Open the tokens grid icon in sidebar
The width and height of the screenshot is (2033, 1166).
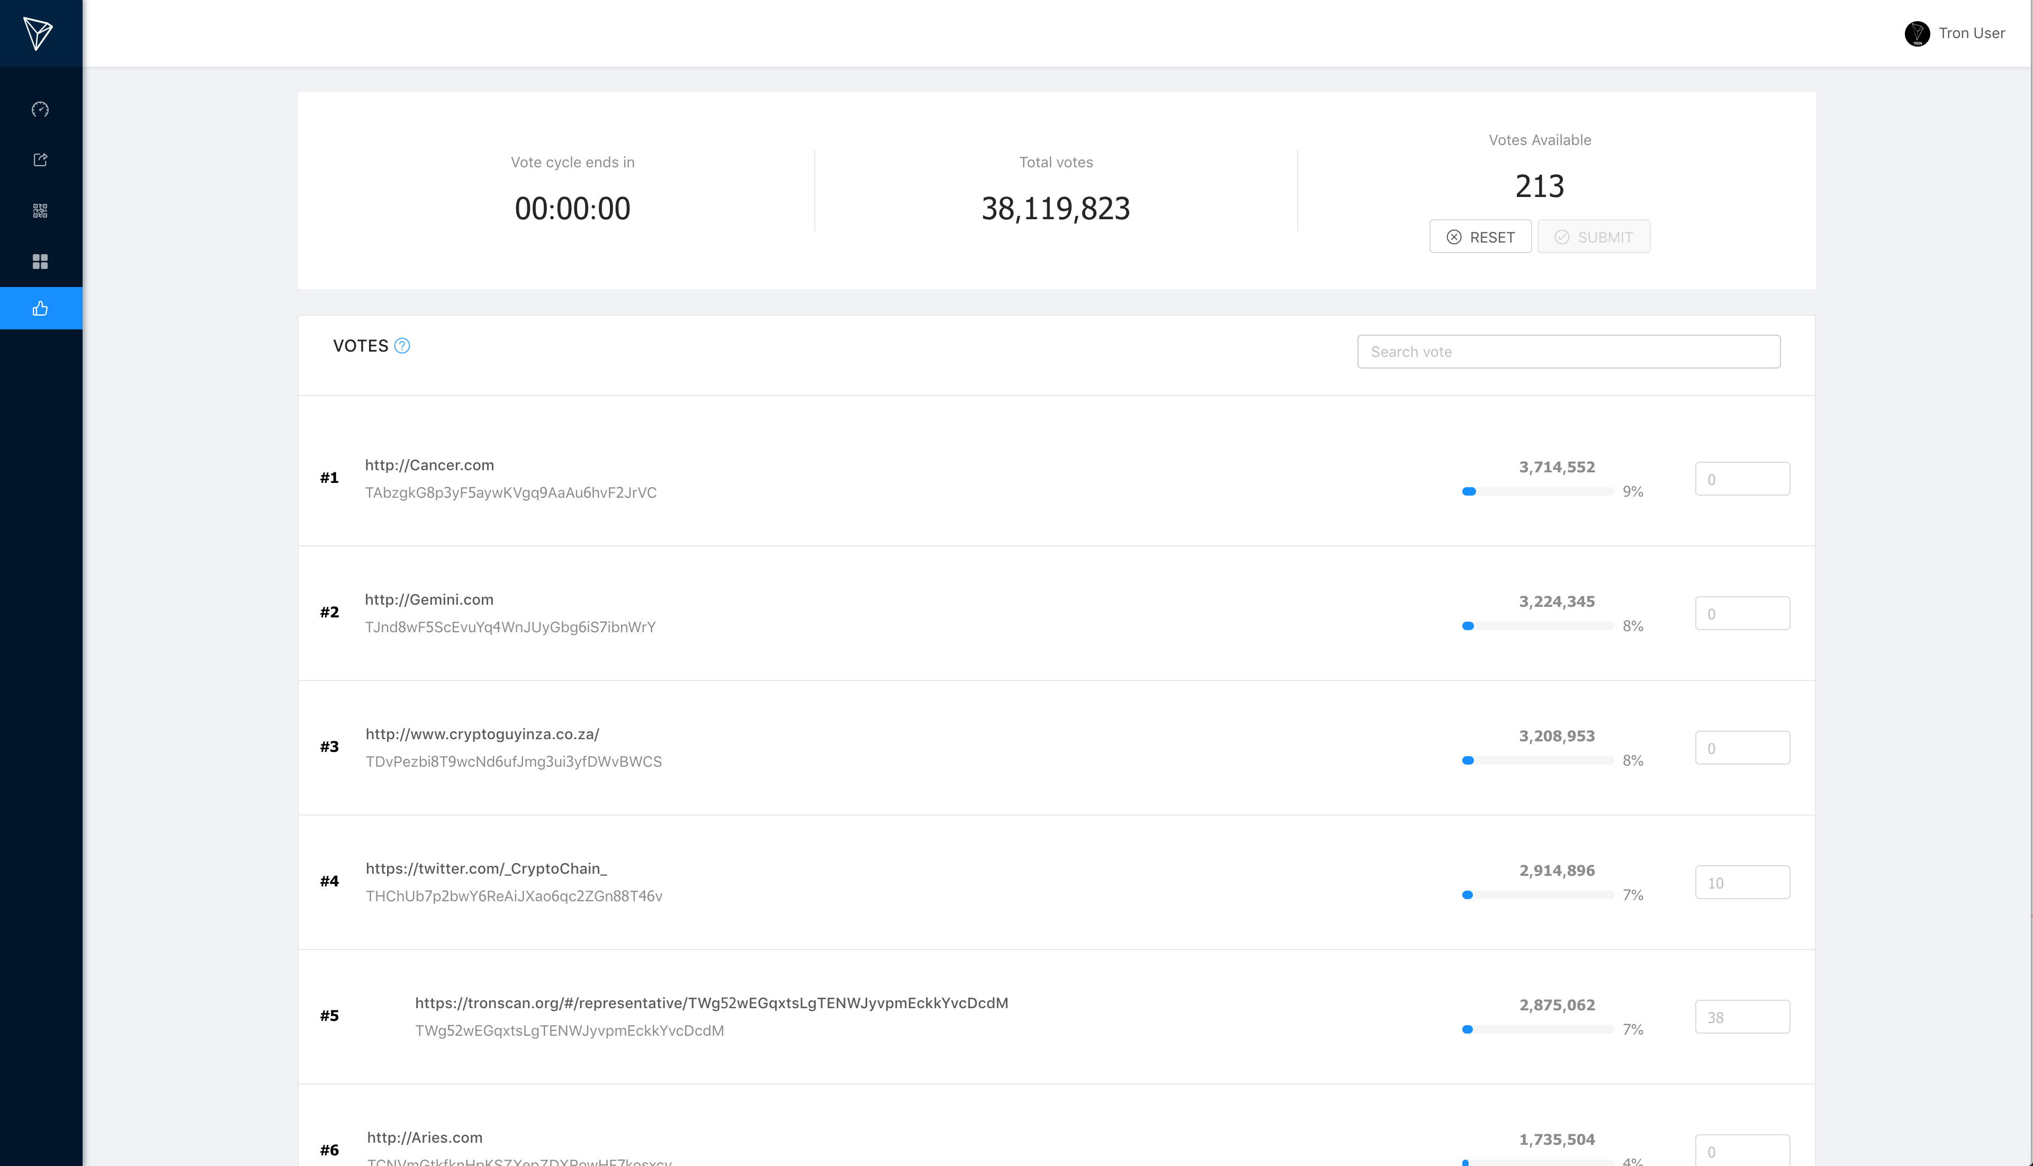click(40, 261)
